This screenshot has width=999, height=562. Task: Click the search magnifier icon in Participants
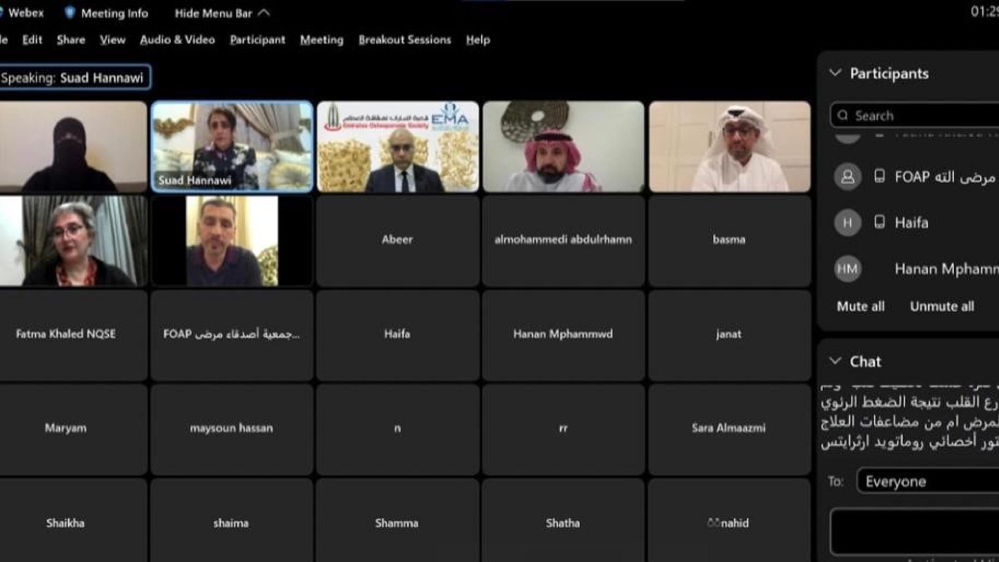point(843,116)
